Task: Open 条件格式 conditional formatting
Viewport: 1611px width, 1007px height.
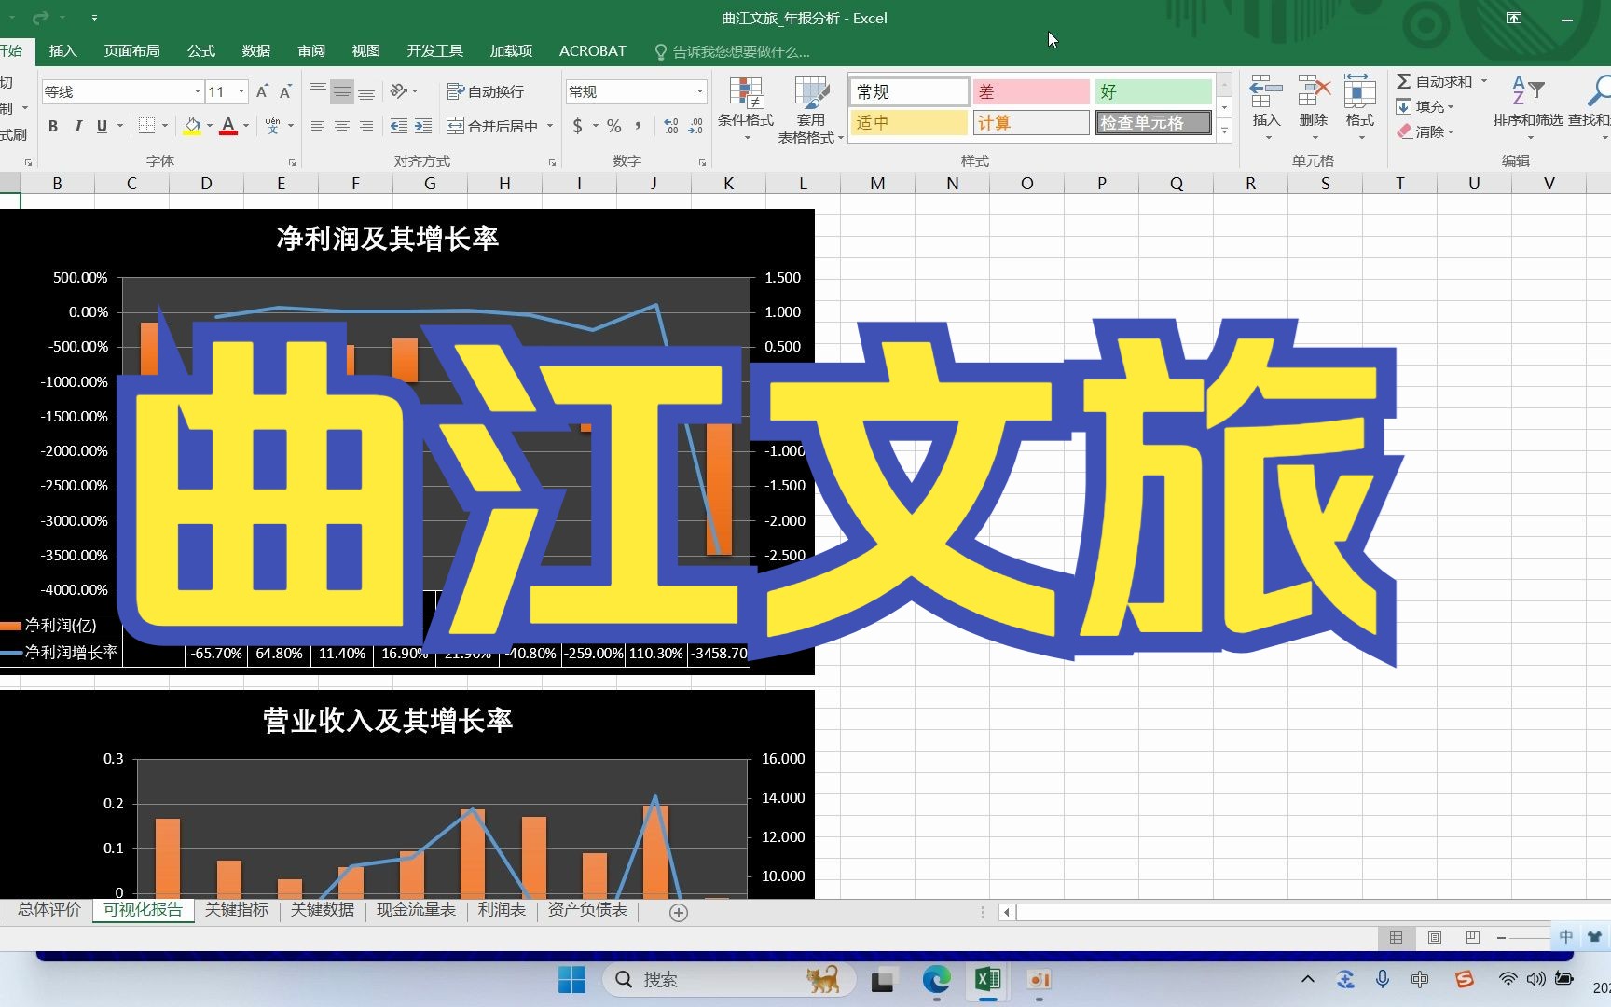Action: (x=746, y=109)
